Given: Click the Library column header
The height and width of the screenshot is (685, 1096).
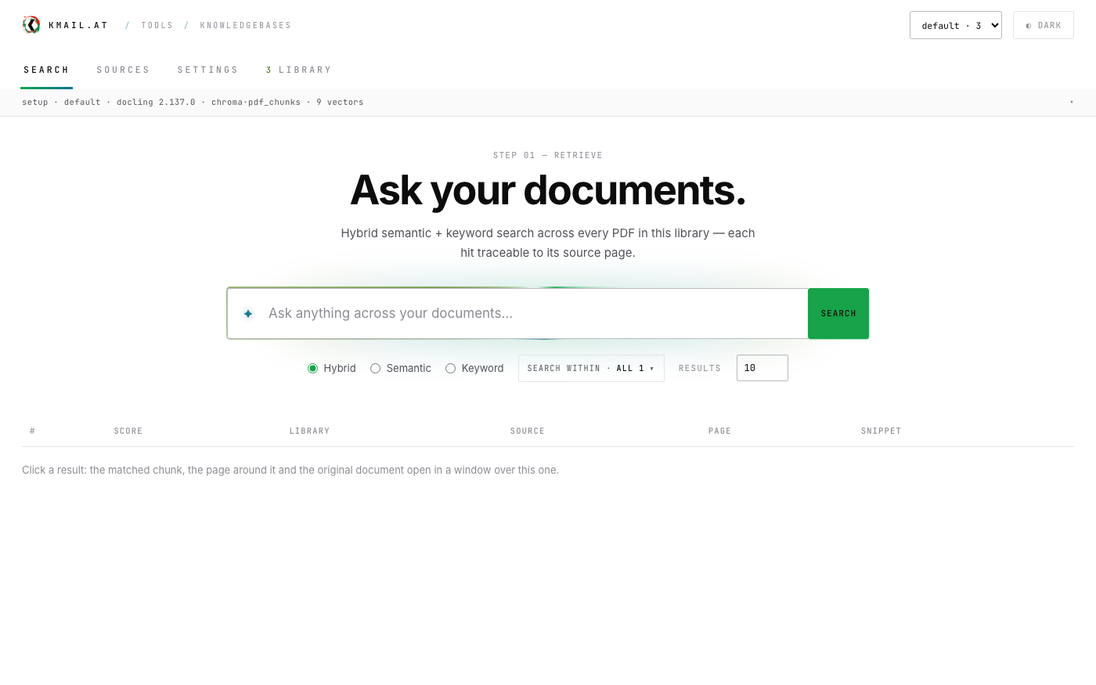Looking at the screenshot, I should click(x=309, y=431).
